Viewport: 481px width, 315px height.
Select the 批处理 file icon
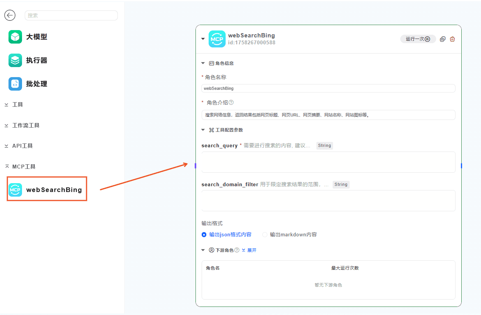15,84
